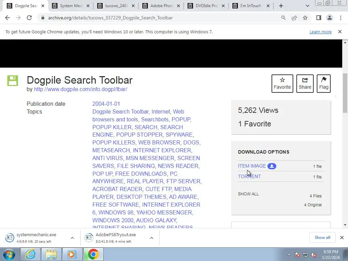
Task: Bookmark this page with the star icon
Action: tap(305, 18)
